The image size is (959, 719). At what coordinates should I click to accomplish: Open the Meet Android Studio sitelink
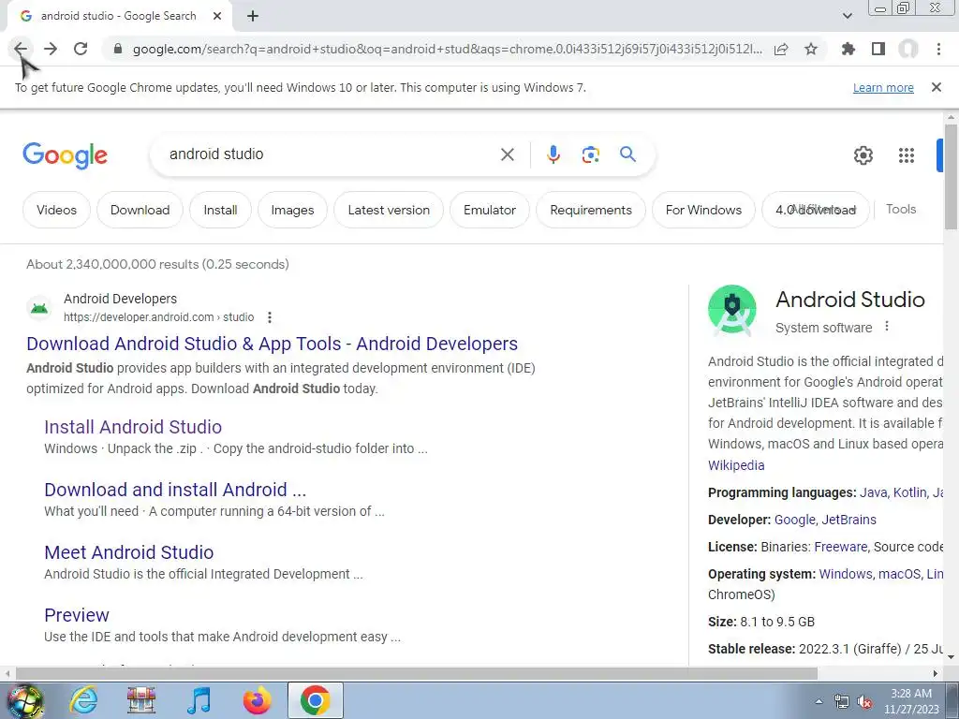[x=129, y=552]
